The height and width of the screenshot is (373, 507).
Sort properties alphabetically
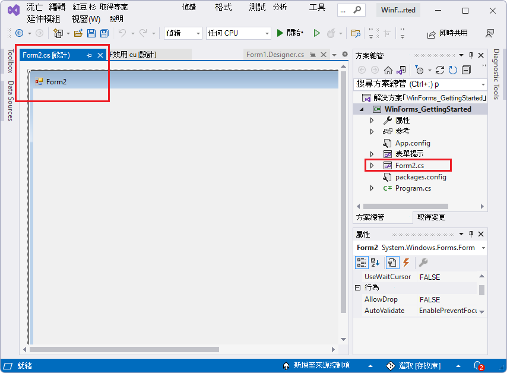pos(375,262)
